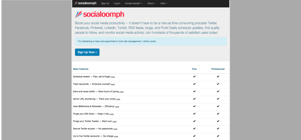Screen dimensions: 301x140
Task: Click Free checkmark for Track keywords
Action: pos(194,84)
